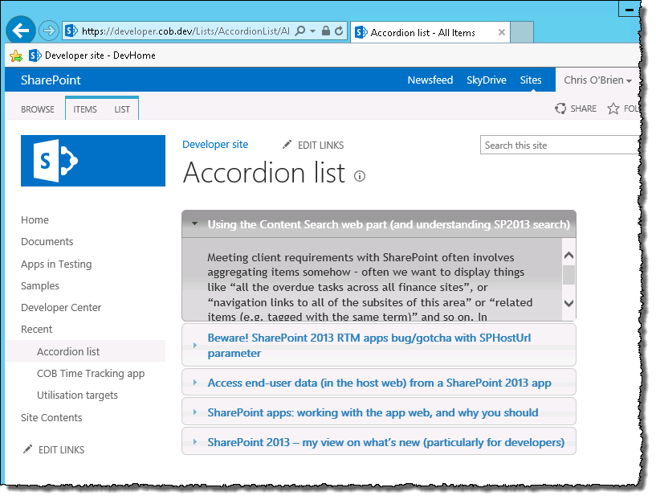Click the Recent heading in the left navigation
This screenshot has height=500, width=656.
[x=36, y=329]
